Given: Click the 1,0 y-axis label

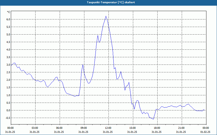Looking at the screenshot, I should tap(8, 95).
